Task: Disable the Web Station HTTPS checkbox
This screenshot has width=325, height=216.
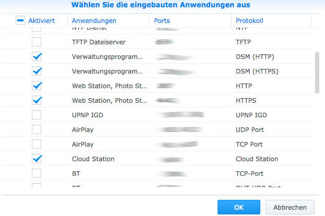Action: 37,100
